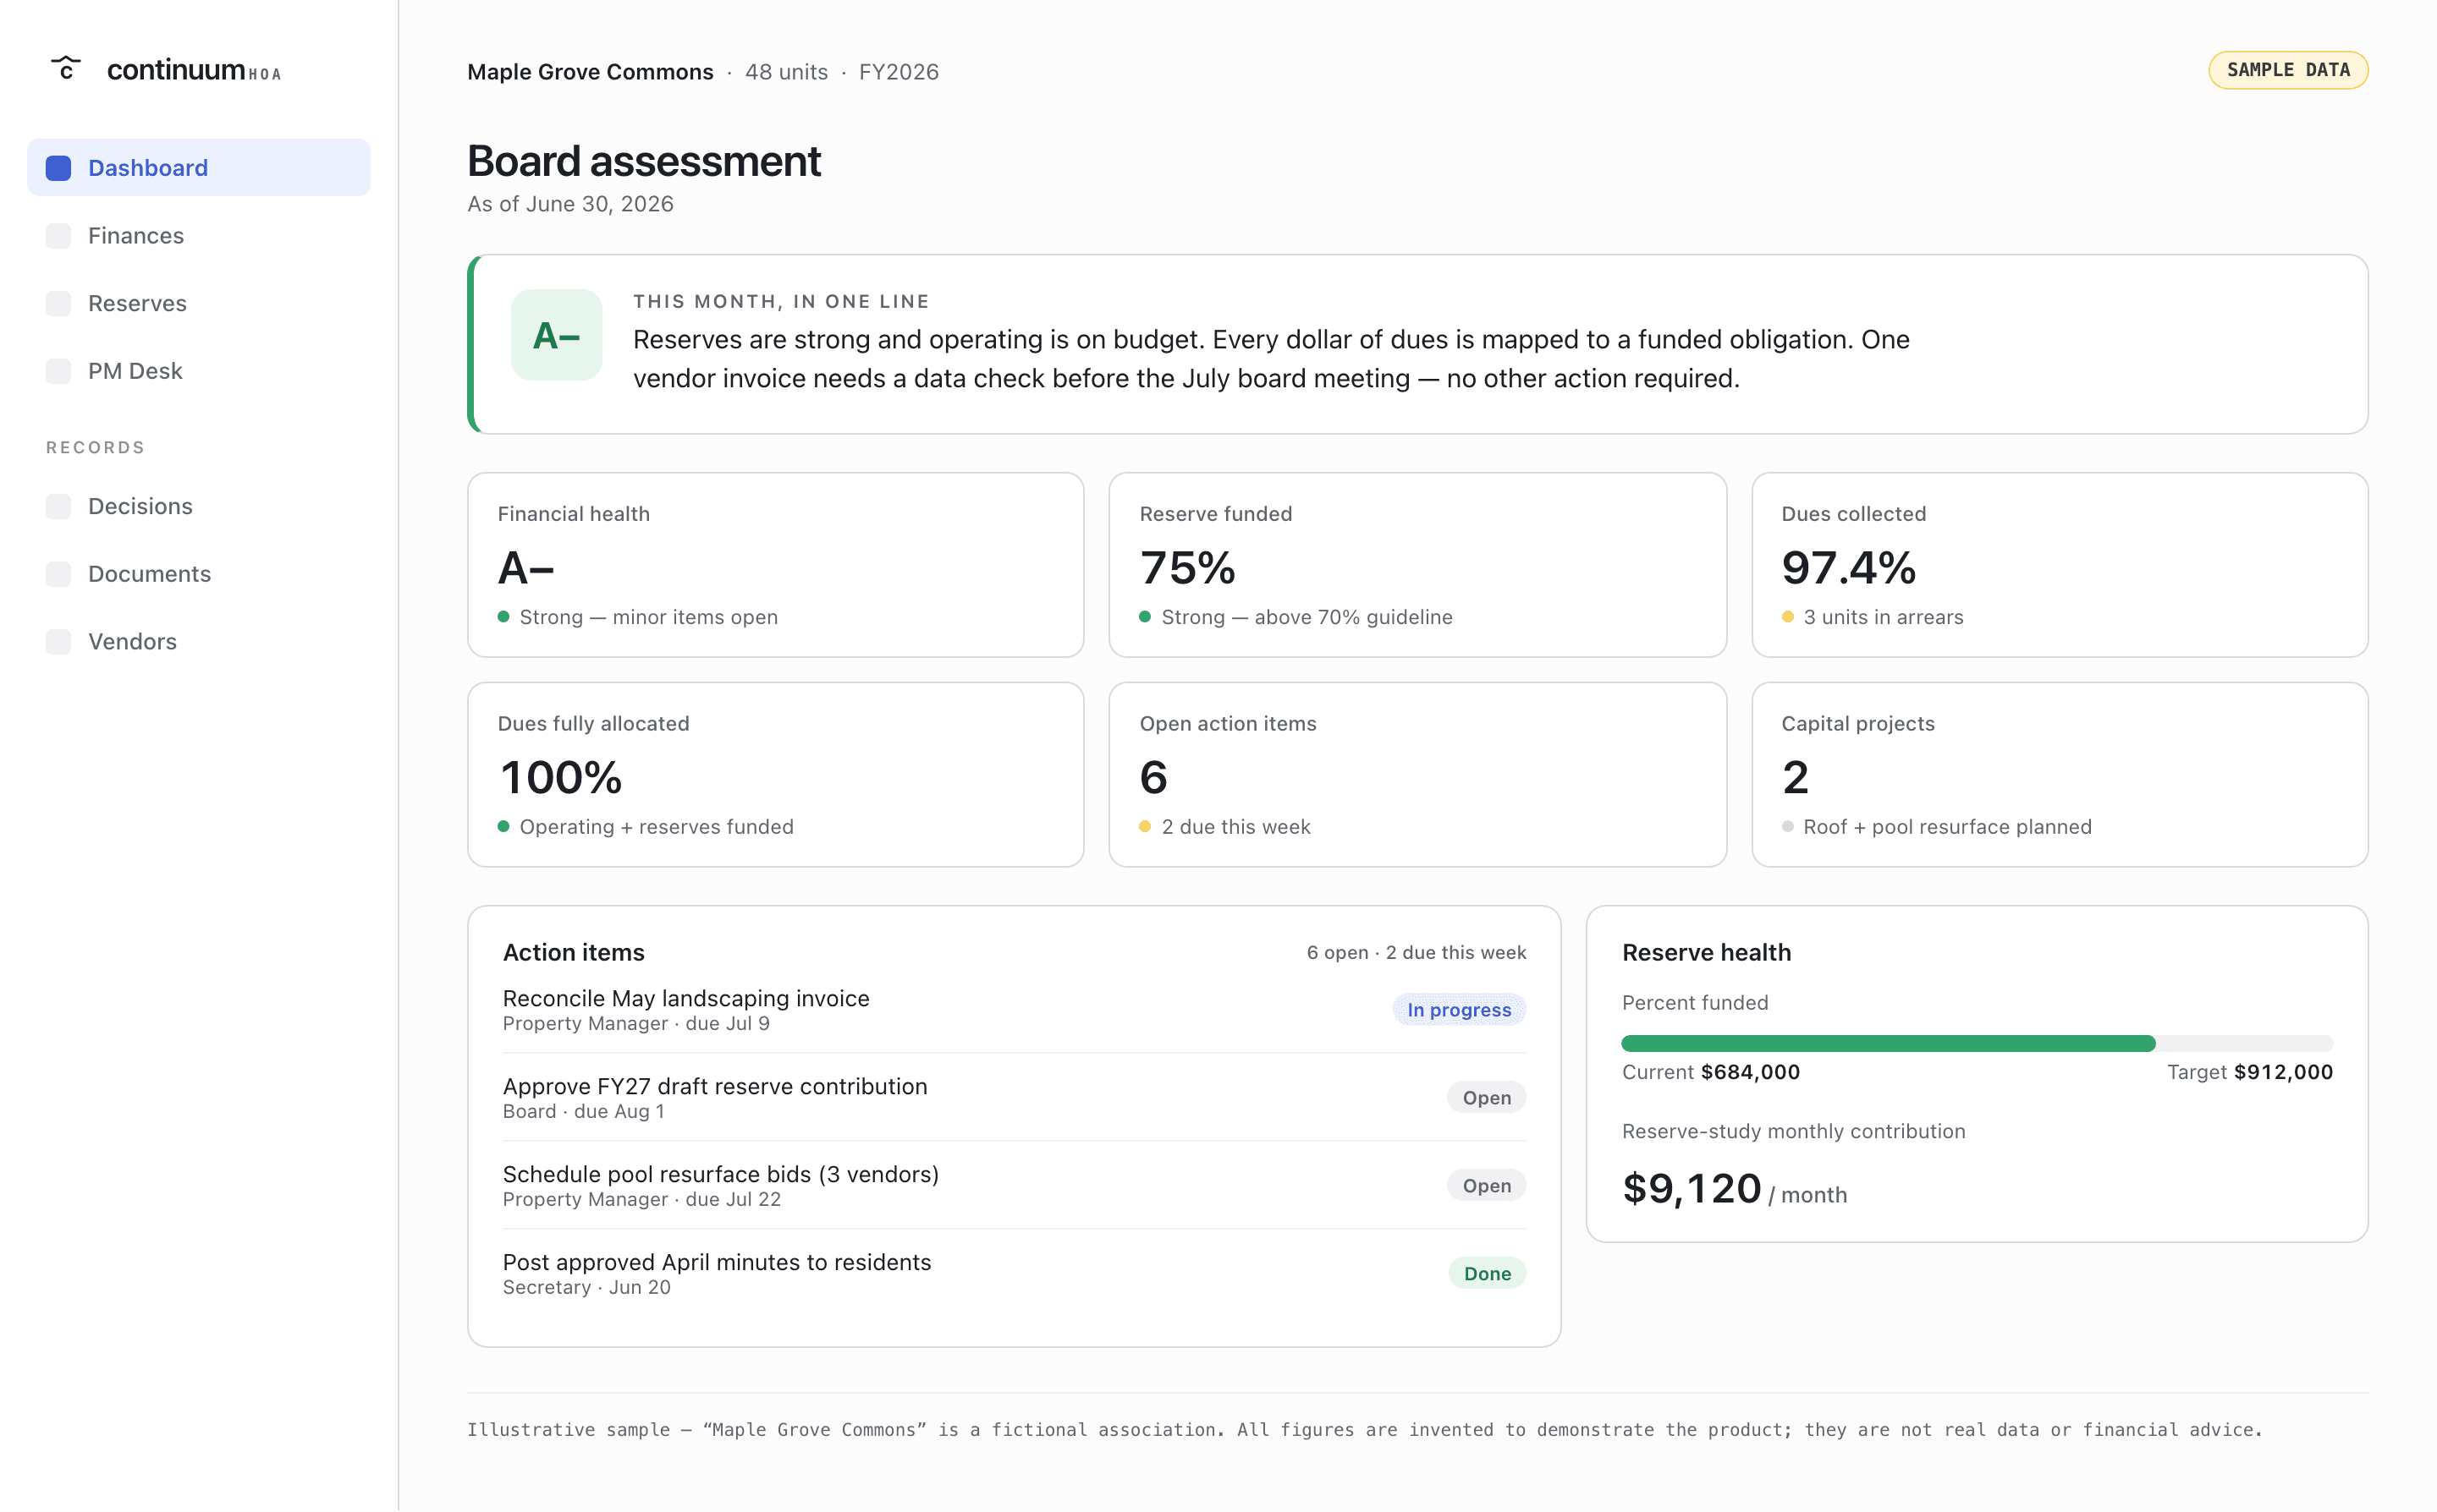Image resolution: width=2437 pixels, height=1512 pixels.
Task: Open Schedule pool resurface bids item
Action: [1015, 1186]
